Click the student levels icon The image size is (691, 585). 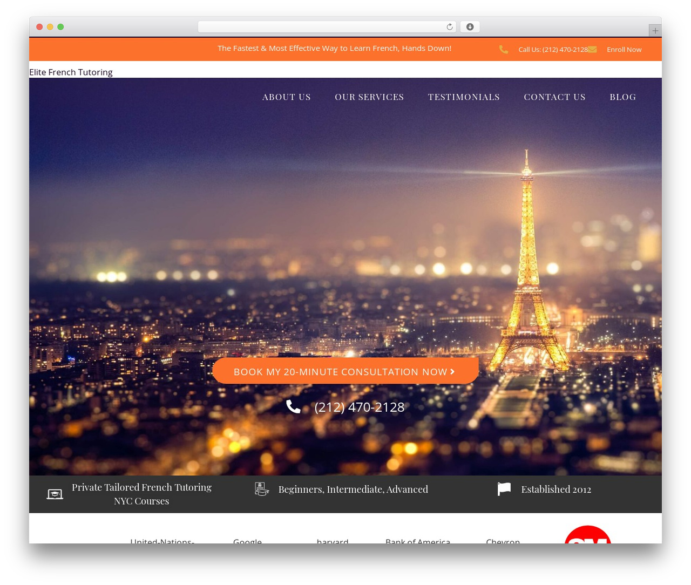[x=262, y=489]
